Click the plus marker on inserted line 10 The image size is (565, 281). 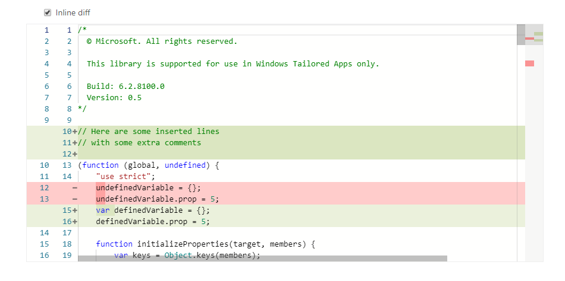[x=75, y=132]
